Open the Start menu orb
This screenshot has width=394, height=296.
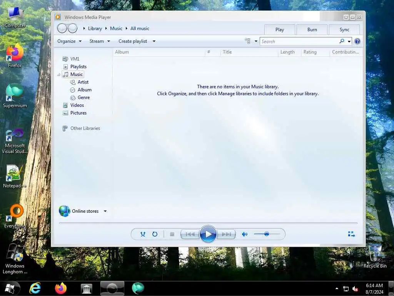pyautogui.click(x=10, y=288)
